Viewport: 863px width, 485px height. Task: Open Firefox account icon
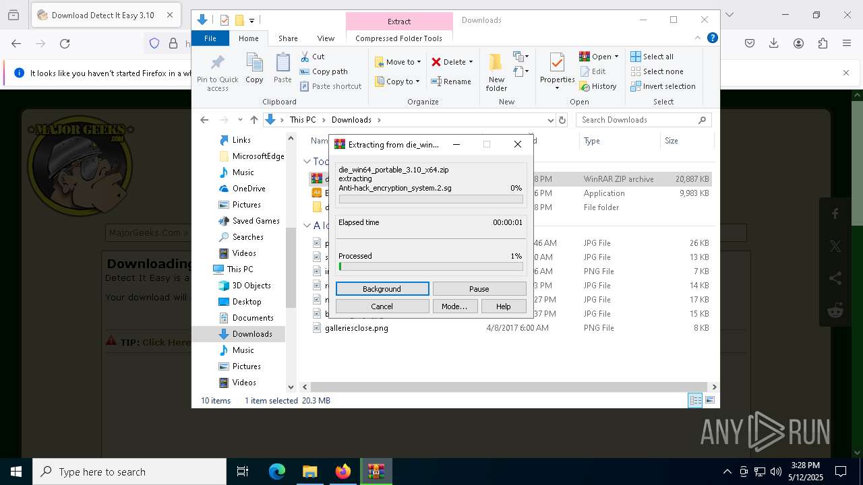coord(798,44)
